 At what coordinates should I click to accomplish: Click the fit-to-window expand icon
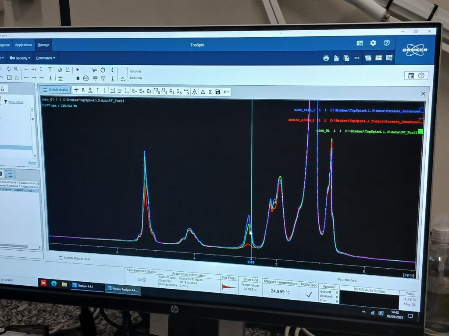pyautogui.click(x=9, y=77)
